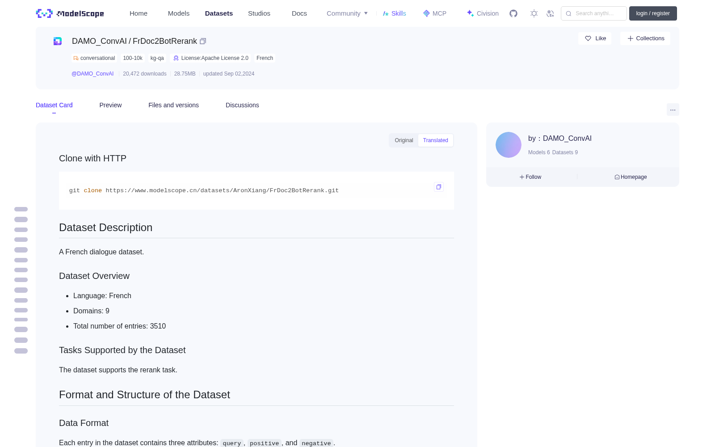
Task: Switch language with translate icon
Action: tap(550, 13)
